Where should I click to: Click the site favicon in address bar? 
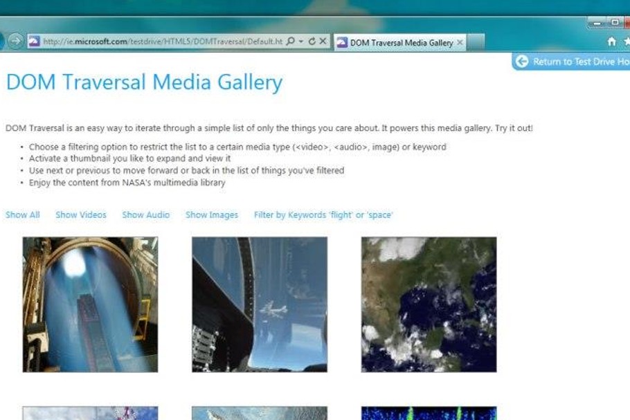(34, 41)
